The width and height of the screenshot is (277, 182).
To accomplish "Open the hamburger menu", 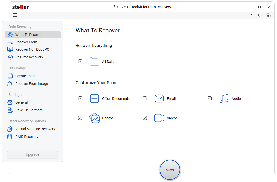I will click(15, 15).
